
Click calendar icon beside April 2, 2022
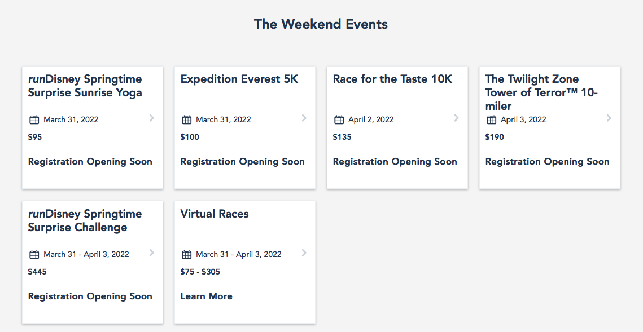coord(339,119)
